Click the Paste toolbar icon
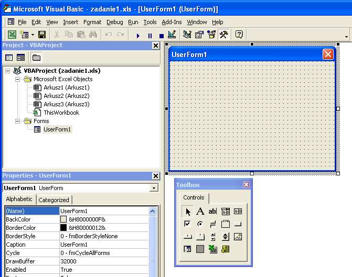The height and width of the screenshot is (277, 352). click(81, 35)
